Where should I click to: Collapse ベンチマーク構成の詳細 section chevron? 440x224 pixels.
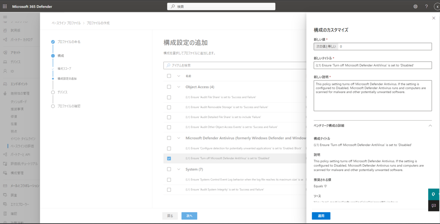pos(430,126)
